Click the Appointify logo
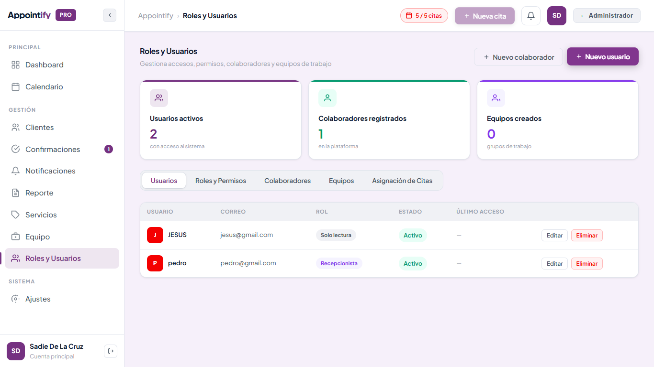This screenshot has height=367, width=654. [29, 15]
